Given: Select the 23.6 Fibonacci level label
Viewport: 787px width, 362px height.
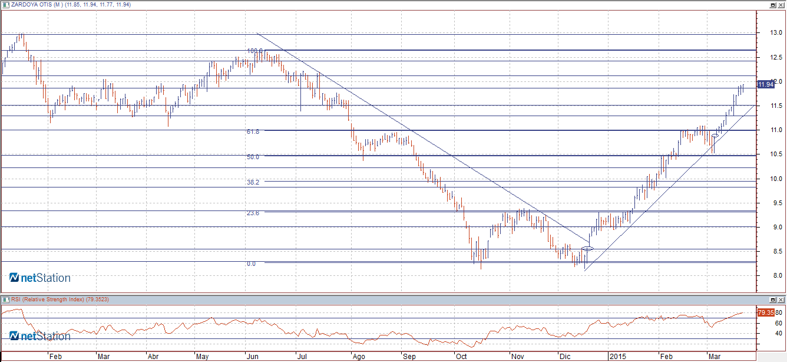Looking at the screenshot, I should click(x=253, y=213).
